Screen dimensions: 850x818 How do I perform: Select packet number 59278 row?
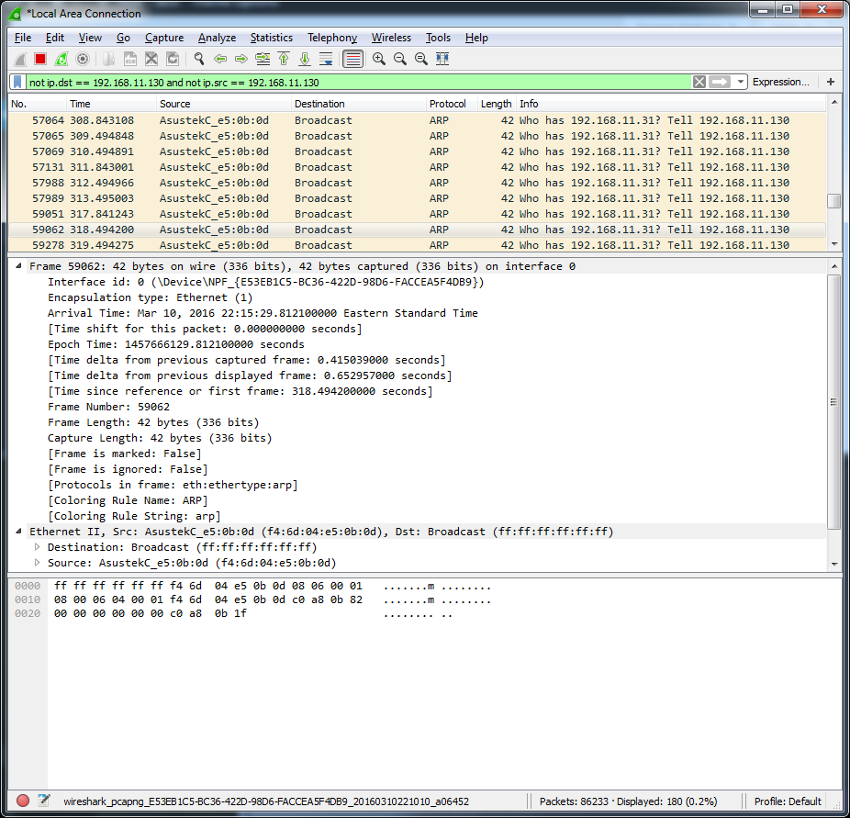pyautogui.click(x=417, y=244)
